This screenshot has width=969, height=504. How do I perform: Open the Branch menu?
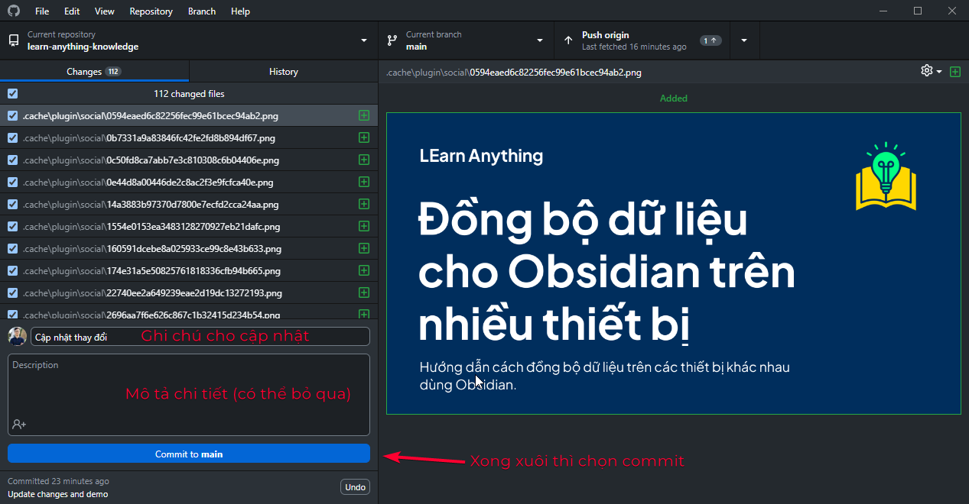[x=202, y=11]
